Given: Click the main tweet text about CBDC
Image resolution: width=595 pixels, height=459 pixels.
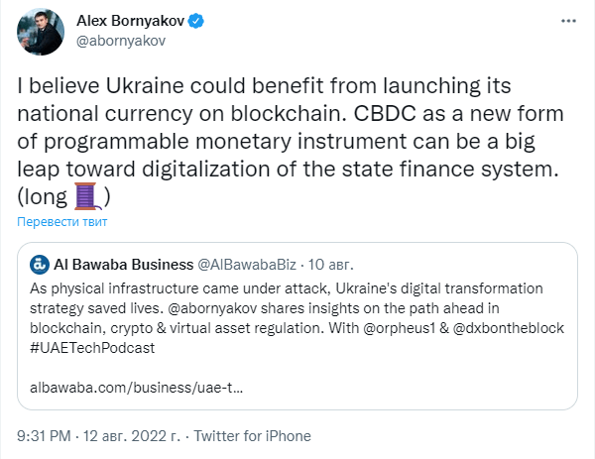Looking at the screenshot, I should pyautogui.click(x=291, y=141).
